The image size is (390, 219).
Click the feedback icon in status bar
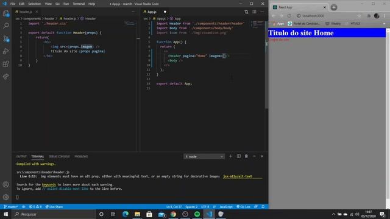(x=256, y=207)
